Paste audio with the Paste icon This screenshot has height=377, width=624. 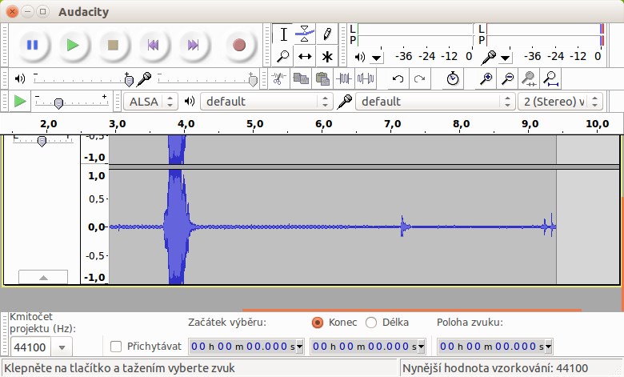click(322, 78)
